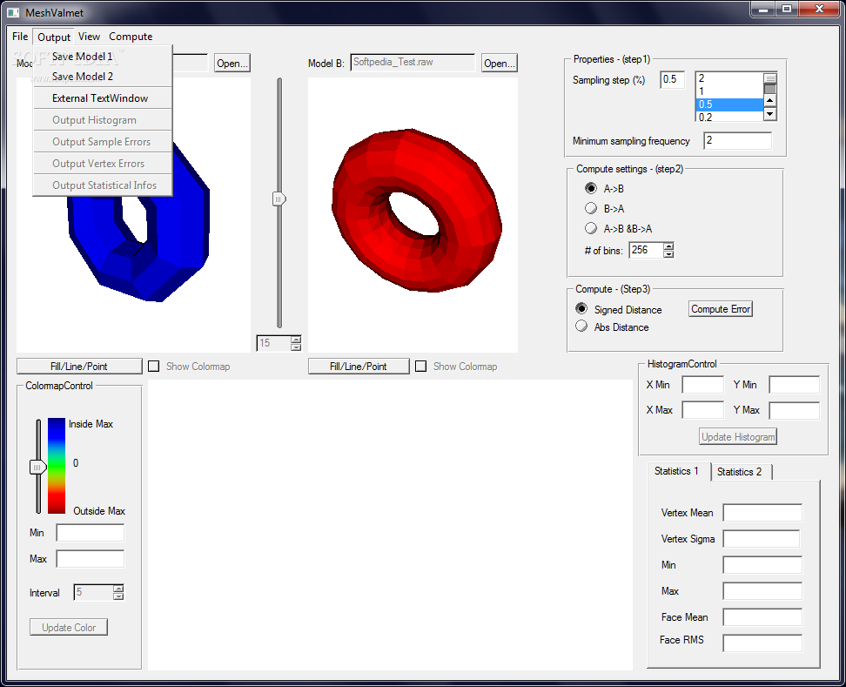This screenshot has width=846, height=687.
Task: Click the Face RMS field
Action: pos(762,643)
